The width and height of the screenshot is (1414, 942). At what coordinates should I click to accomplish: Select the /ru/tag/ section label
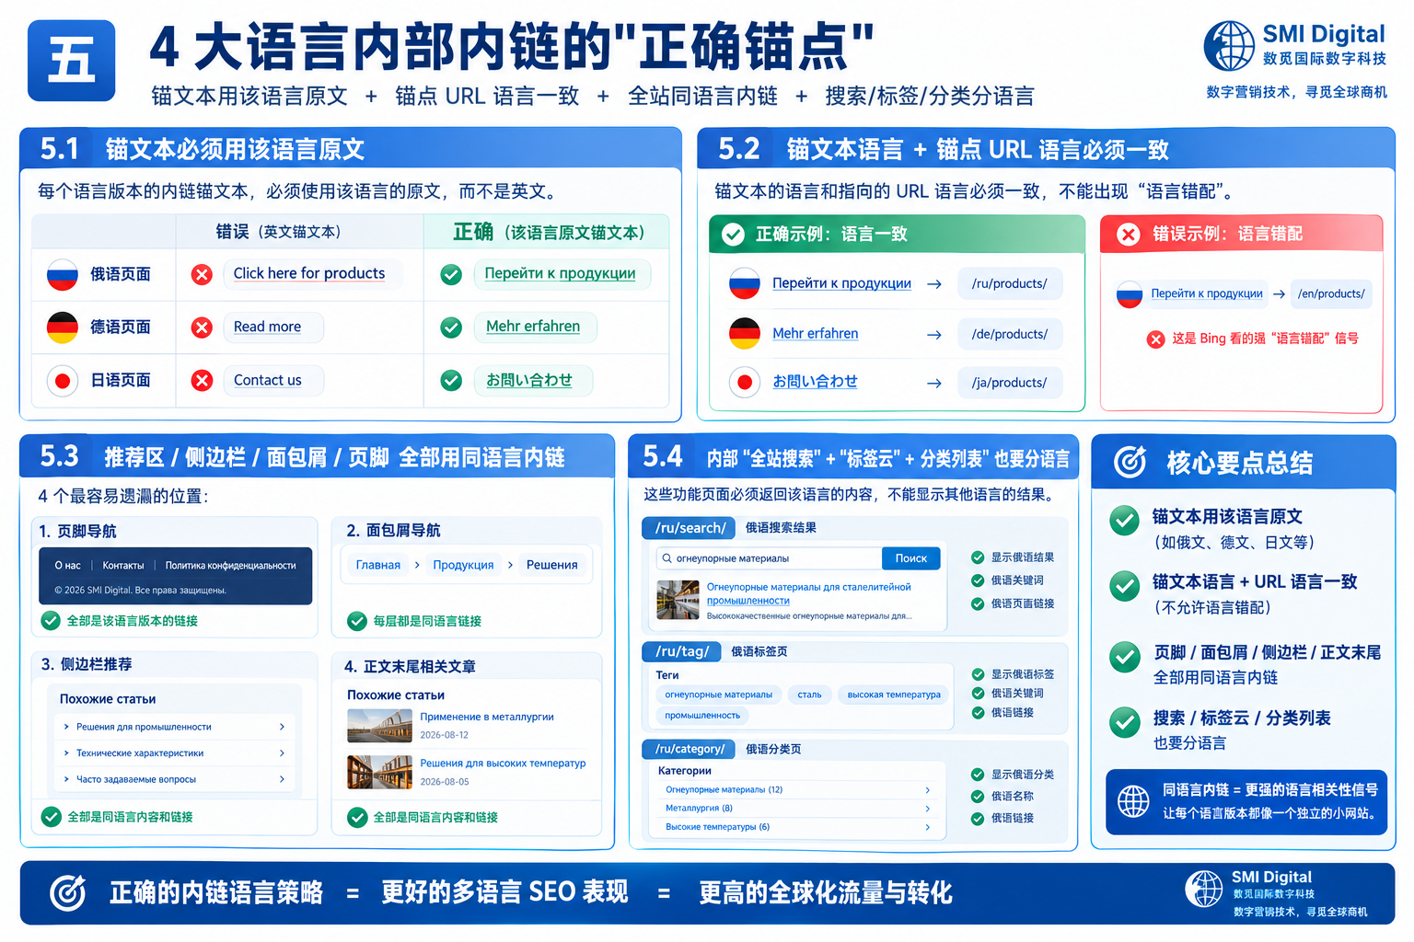(682, 651)
